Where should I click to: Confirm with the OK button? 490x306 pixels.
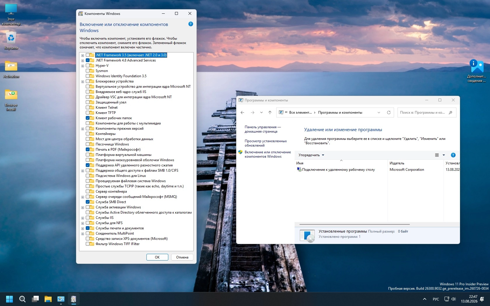pos(157,257)
